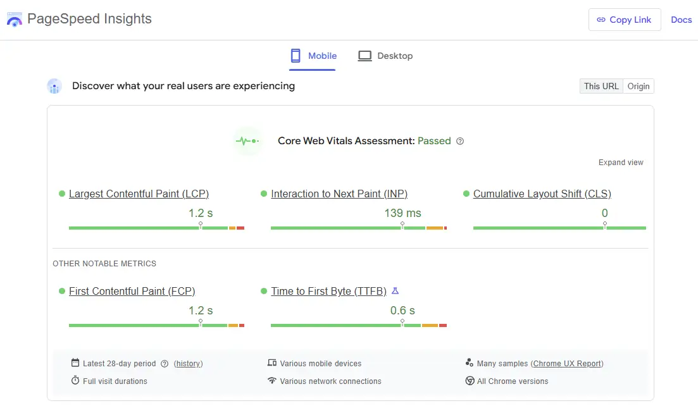Click the green status dot beside CLS
698x408 pixels.
[x=466, y=194]
